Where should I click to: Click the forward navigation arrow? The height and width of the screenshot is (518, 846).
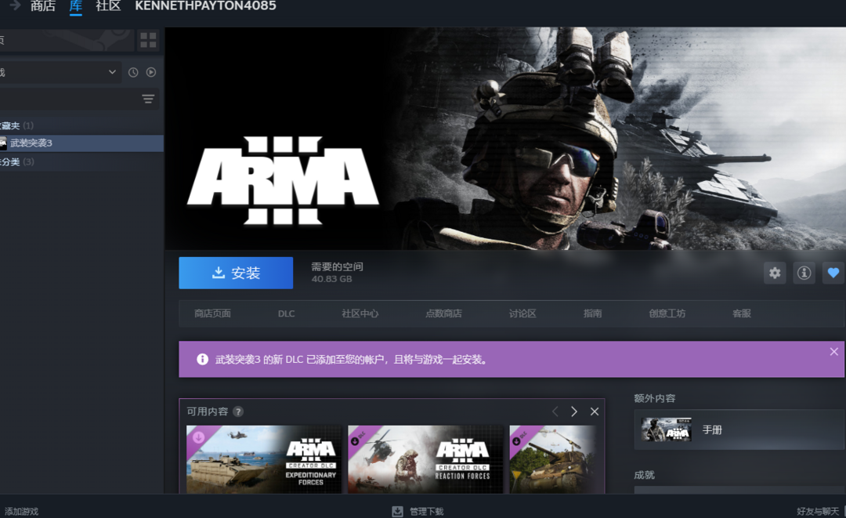click(15, 6)
